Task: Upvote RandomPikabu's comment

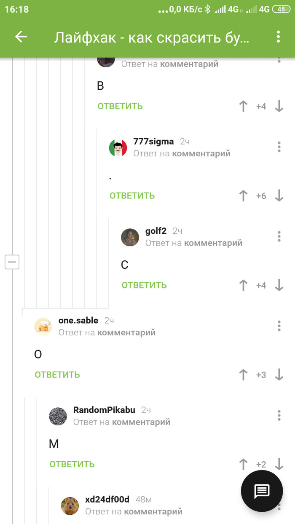Action: tap(243, 464)
